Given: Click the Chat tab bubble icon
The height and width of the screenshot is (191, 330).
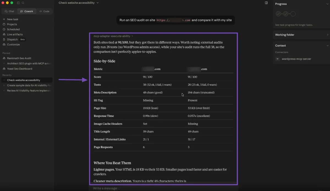Looking at the screenshot, I should (x=6, y=11).
